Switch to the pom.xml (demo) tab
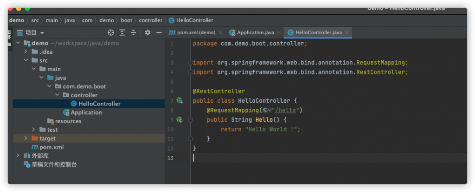 [x=192, y=32]
